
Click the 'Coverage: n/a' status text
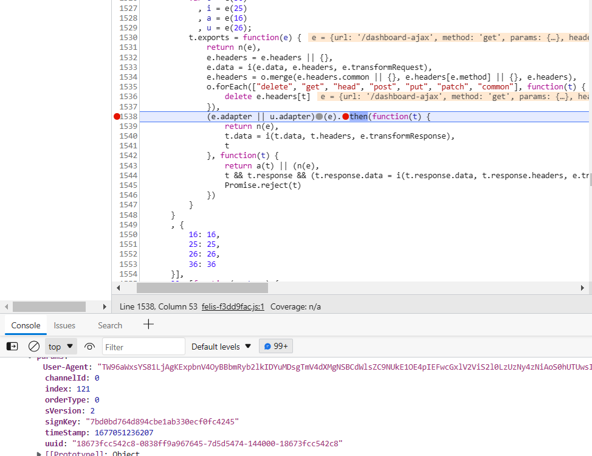click(x=295, y=306)
